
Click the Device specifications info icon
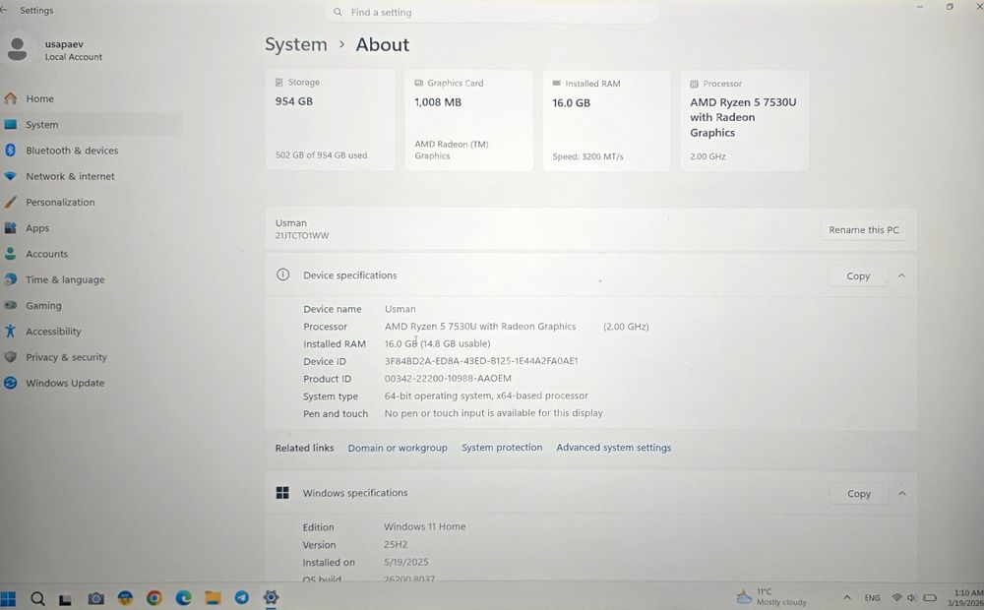[x=283, y=274]
